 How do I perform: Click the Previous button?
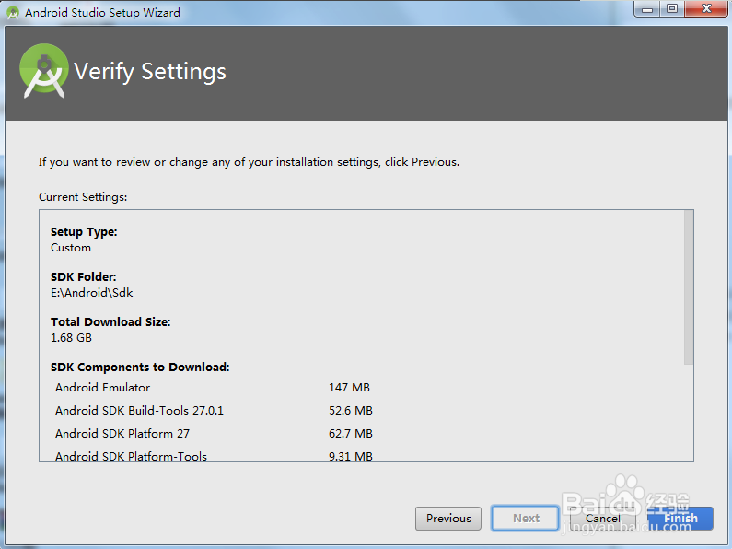448,519
